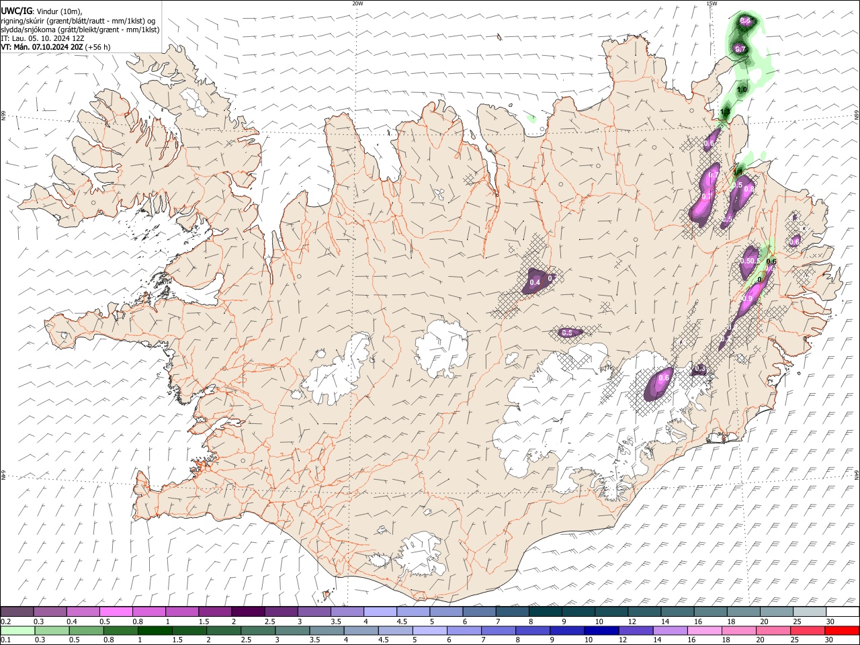Click the violet swatch labeled 12 in lower legend

[x=636, y=630]
